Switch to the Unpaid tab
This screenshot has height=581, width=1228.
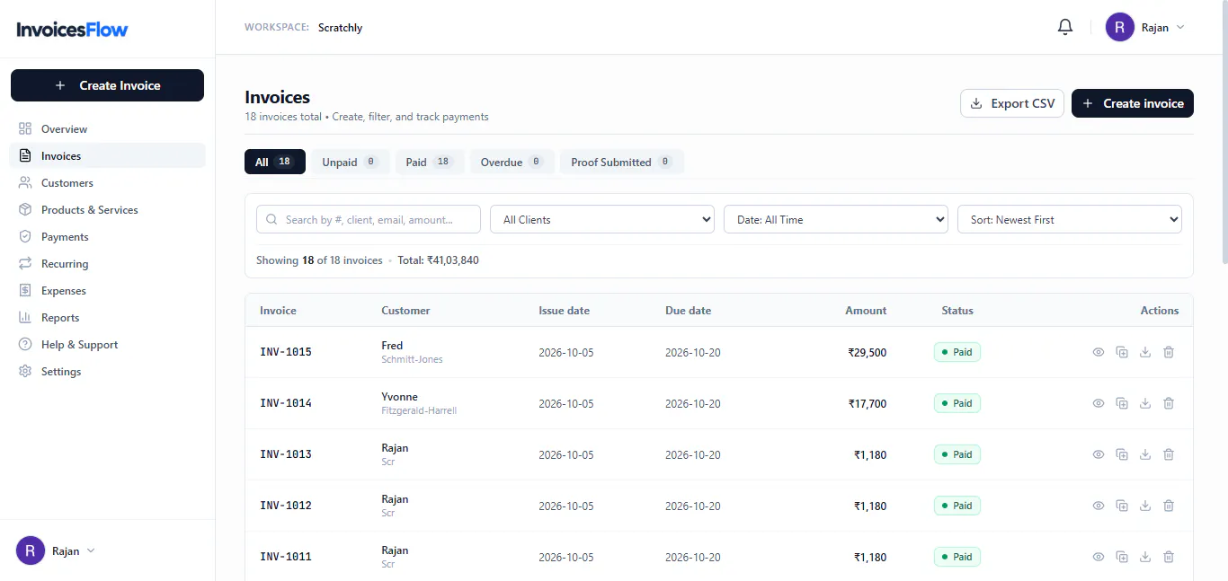pos(351,162)
